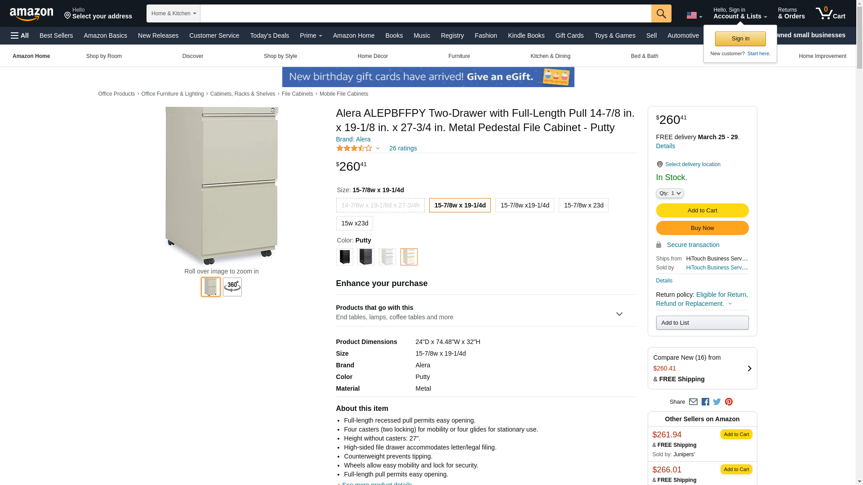
Task: Select the black color swatch
Action: pos(345,257)
